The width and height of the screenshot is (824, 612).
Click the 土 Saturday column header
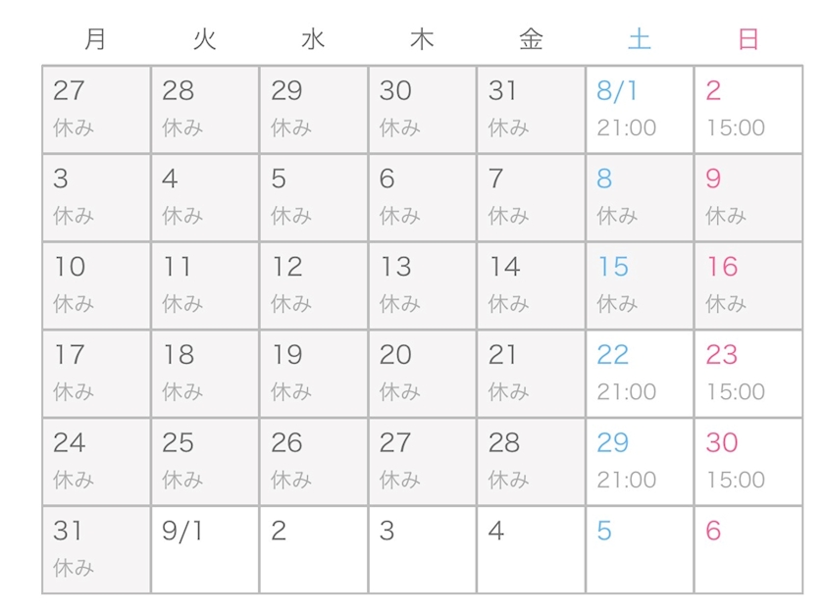point(640,39)
